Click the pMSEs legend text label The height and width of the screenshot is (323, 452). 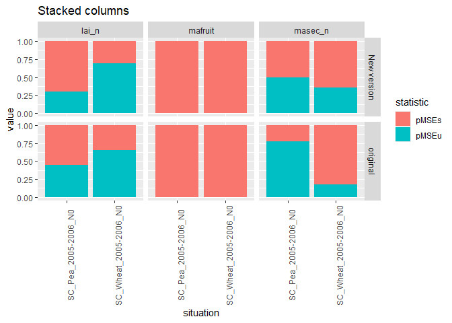tap(429, 119)
